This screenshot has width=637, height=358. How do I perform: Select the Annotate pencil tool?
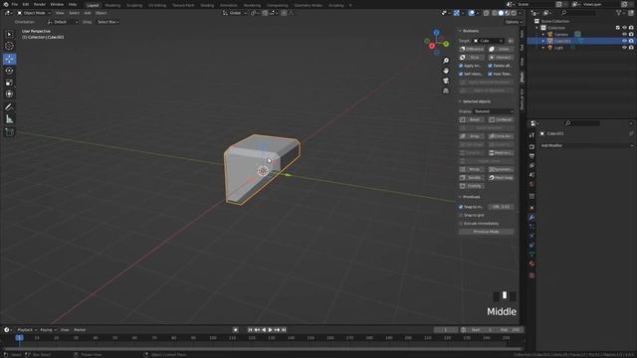[x=9, y=107]
